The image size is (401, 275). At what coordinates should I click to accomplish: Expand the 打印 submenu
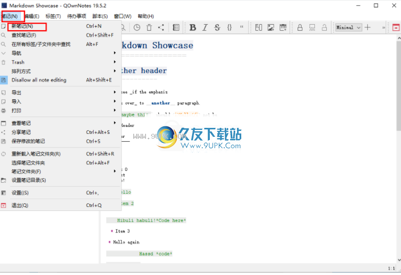tap(60, 111)
